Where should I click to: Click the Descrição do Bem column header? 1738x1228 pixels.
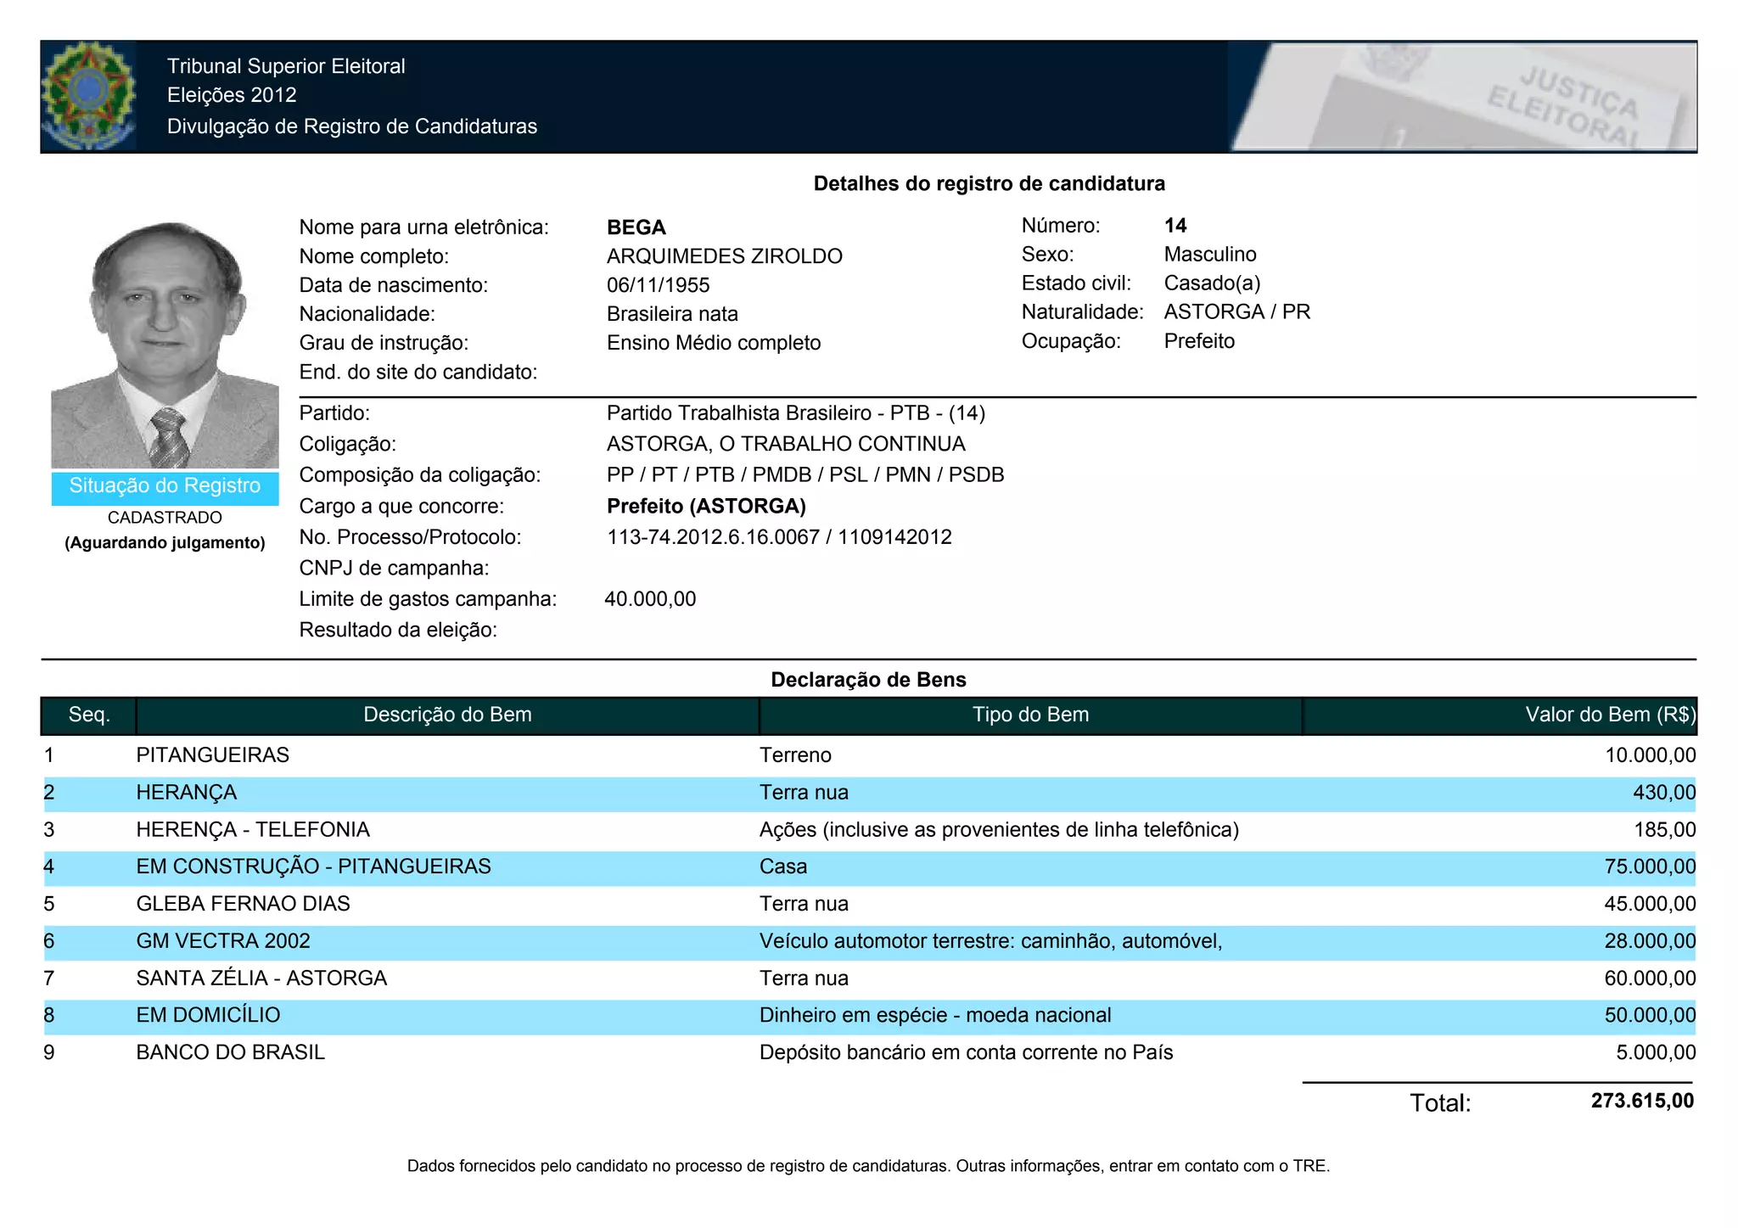point(447,715)
